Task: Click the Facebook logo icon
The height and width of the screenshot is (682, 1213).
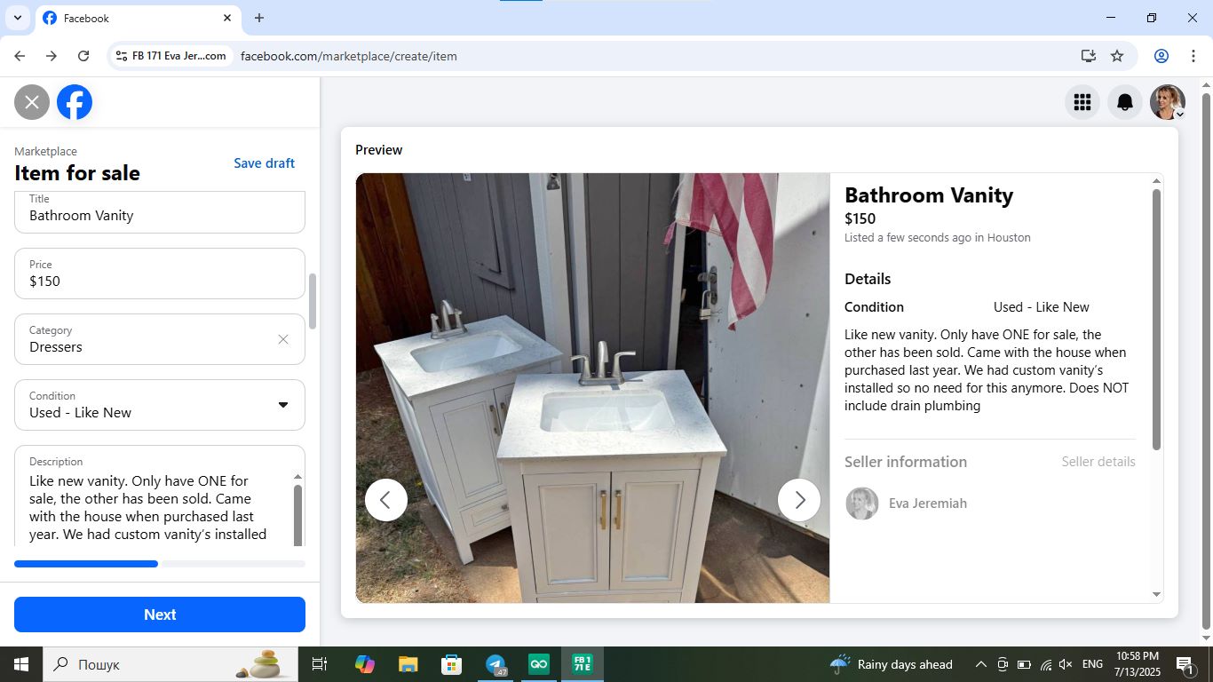Action: 75,102
